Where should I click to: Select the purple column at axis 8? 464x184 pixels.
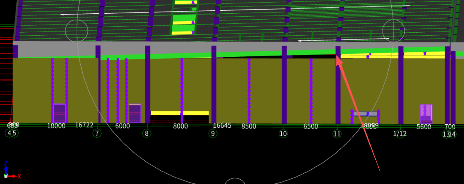coord(148,85)
